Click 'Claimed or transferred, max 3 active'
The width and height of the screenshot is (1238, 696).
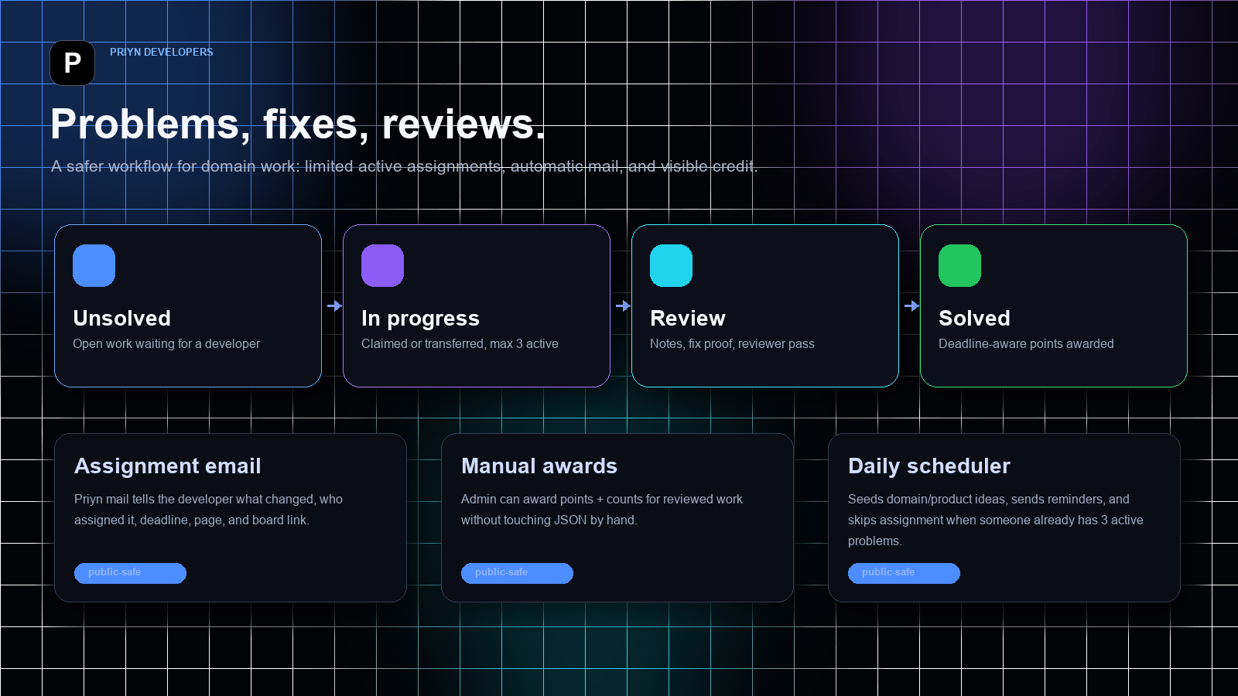click(x=460, y=343)
